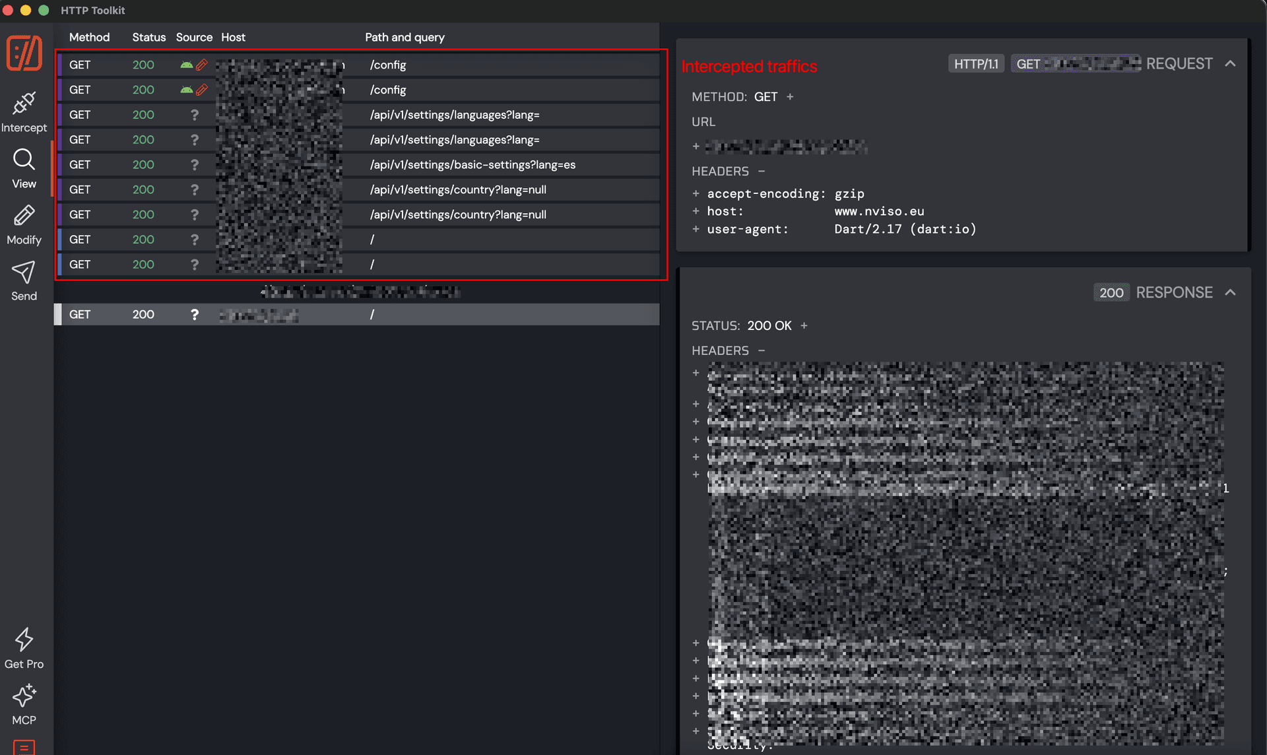The height and width of the screenshot is (755, 1267).
Task: Expand the user-agent header info
Action: coord(696,229)
